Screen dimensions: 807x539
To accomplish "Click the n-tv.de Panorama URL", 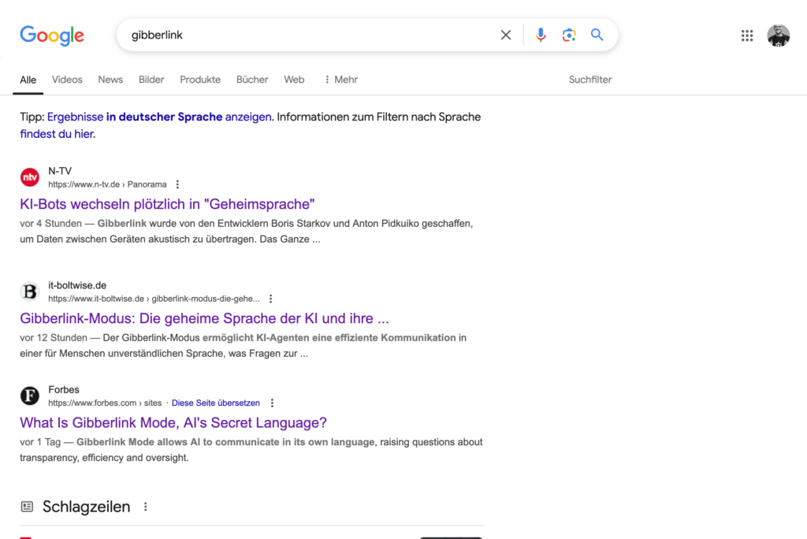I will tap(107, 184).
